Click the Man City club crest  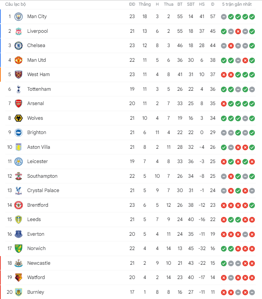point(18,17)
